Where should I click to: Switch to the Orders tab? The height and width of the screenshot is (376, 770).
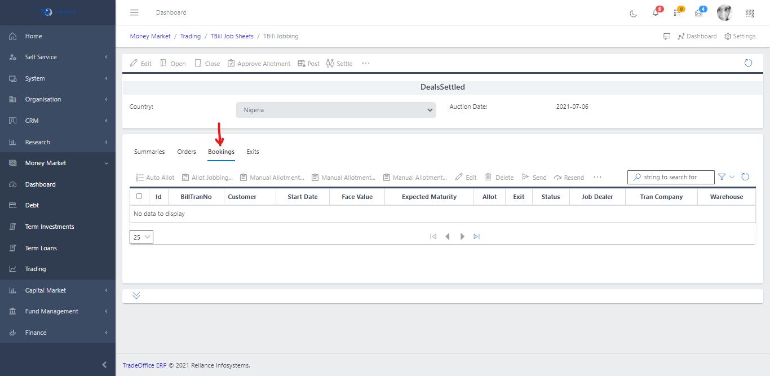pos(187,152)
